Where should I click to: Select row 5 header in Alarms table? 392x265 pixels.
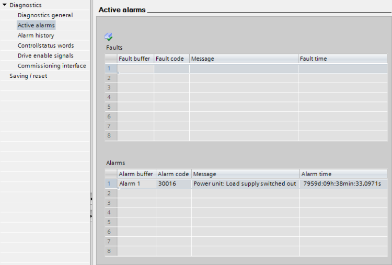click(111, 222)
